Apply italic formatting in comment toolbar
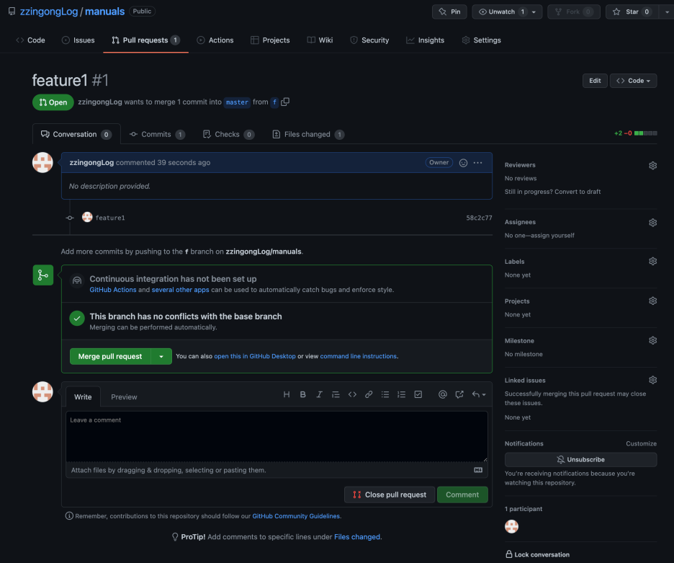Image resolution: width=674 pixels, height=563 pixels. click(x=319, y=394)
